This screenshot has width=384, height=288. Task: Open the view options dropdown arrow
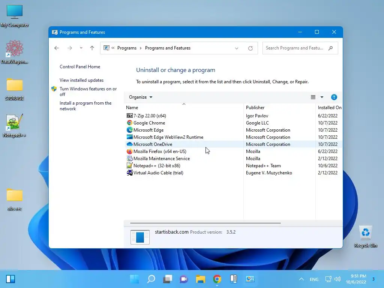[x=322, y=97]
